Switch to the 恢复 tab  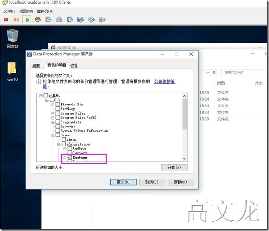74,66
